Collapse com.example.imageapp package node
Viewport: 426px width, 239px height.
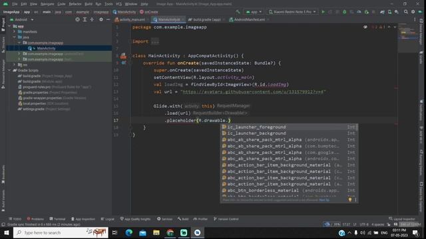[19, 42]
